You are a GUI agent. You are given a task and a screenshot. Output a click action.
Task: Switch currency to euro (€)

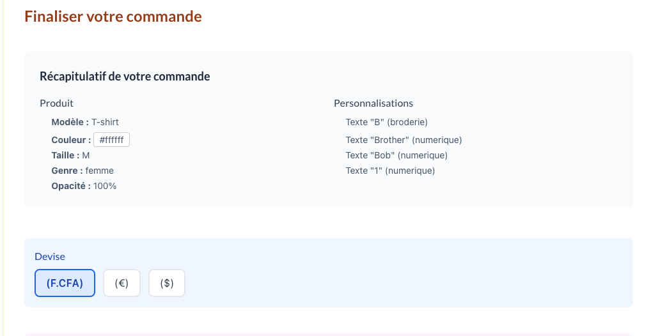click(122, 283)
